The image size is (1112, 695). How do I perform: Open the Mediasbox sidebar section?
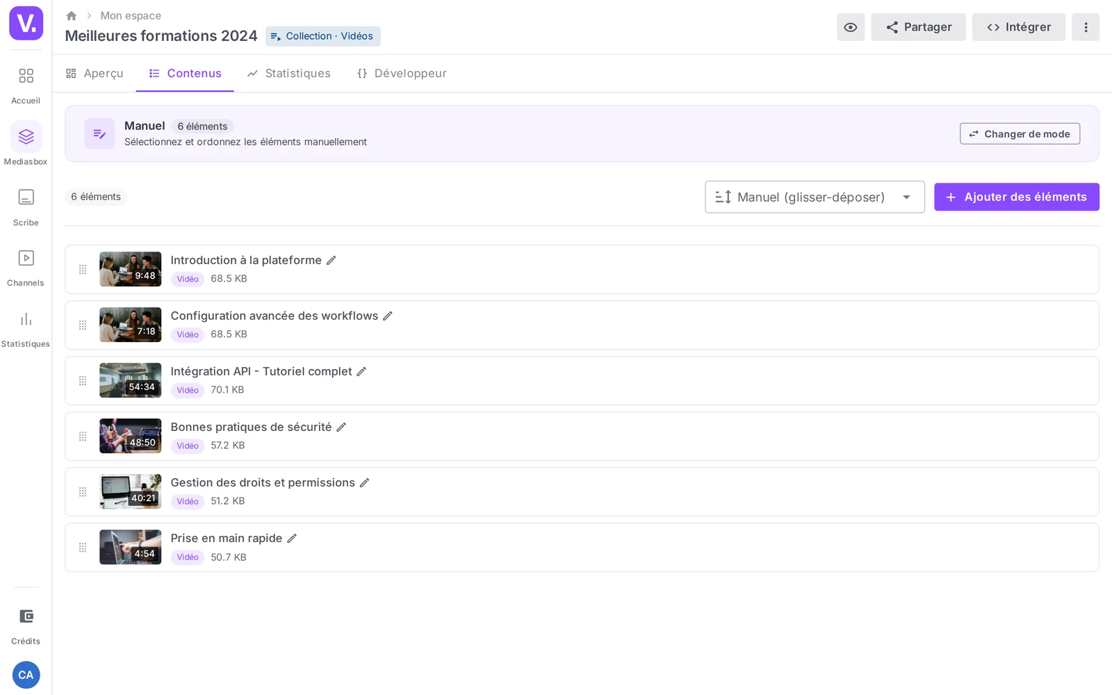[x=26, y=145]
